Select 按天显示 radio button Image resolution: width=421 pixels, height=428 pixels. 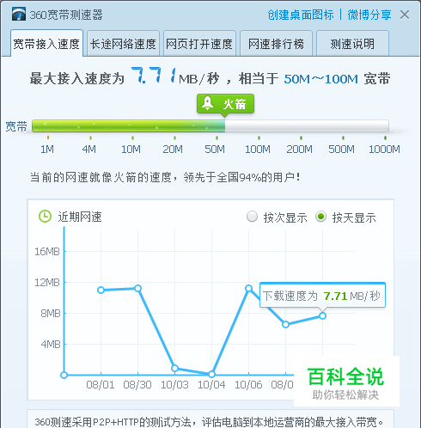pos(320,217)
